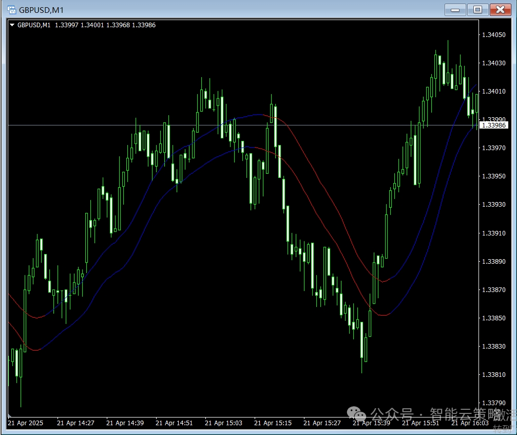Click the 1.33830 price scale label
The width and height of the screenshot is (517, 435).
coord(493,347)
